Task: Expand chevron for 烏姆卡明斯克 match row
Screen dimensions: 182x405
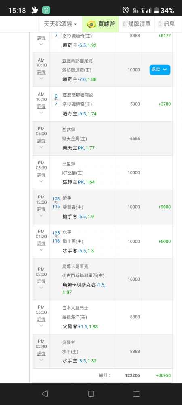Action: (x=41, y=288)
